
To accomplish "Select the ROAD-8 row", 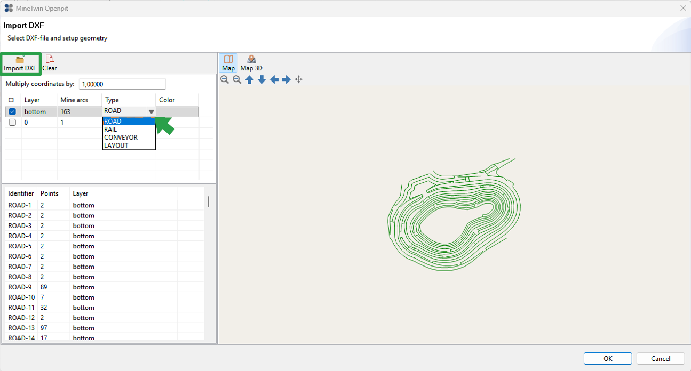I will 105,277.
